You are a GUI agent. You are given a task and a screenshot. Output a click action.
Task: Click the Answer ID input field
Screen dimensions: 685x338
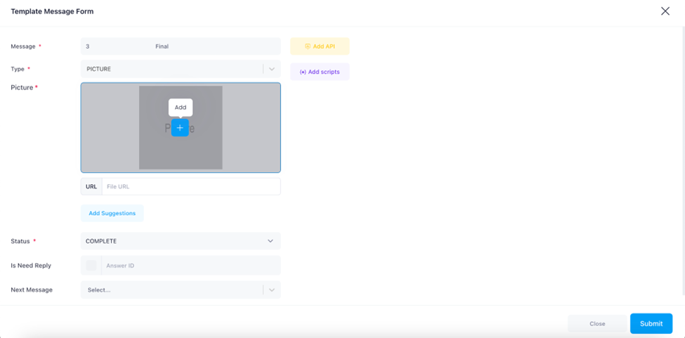click(190, 266)
